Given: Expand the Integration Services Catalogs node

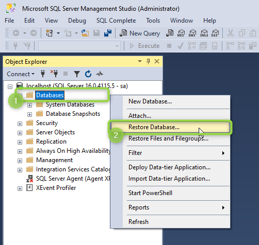Looking at the screenshot, I should 20,170.
